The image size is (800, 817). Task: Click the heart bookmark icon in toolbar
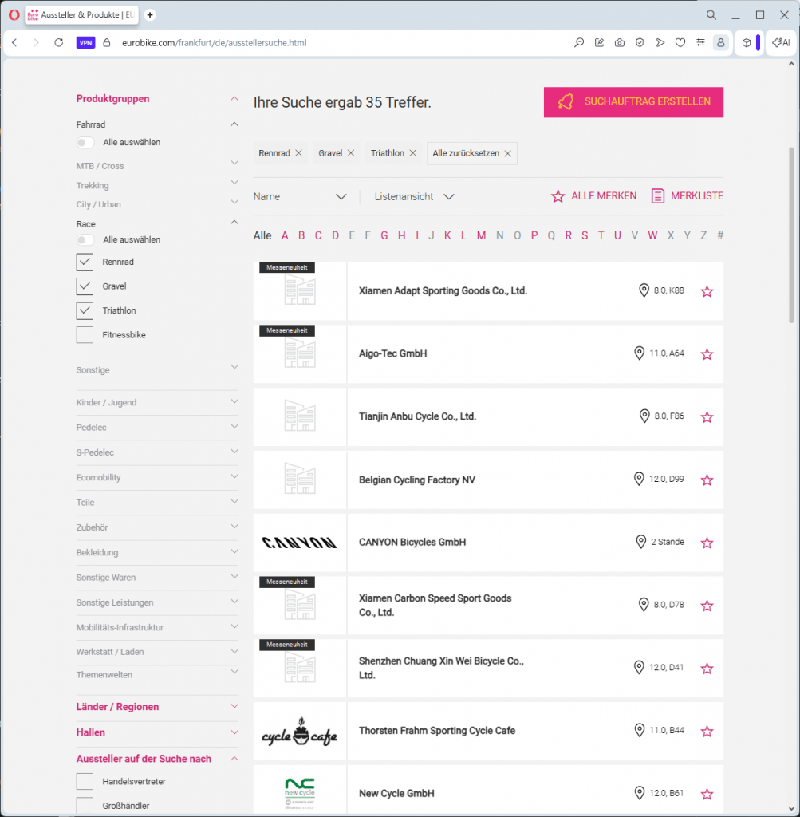click(x=680, y=43)
